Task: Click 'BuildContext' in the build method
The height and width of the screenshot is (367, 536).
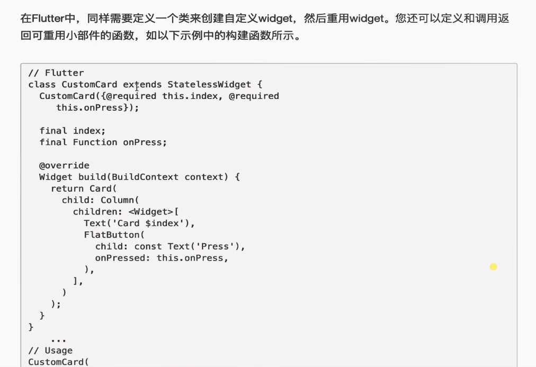Action: [145, 177]
